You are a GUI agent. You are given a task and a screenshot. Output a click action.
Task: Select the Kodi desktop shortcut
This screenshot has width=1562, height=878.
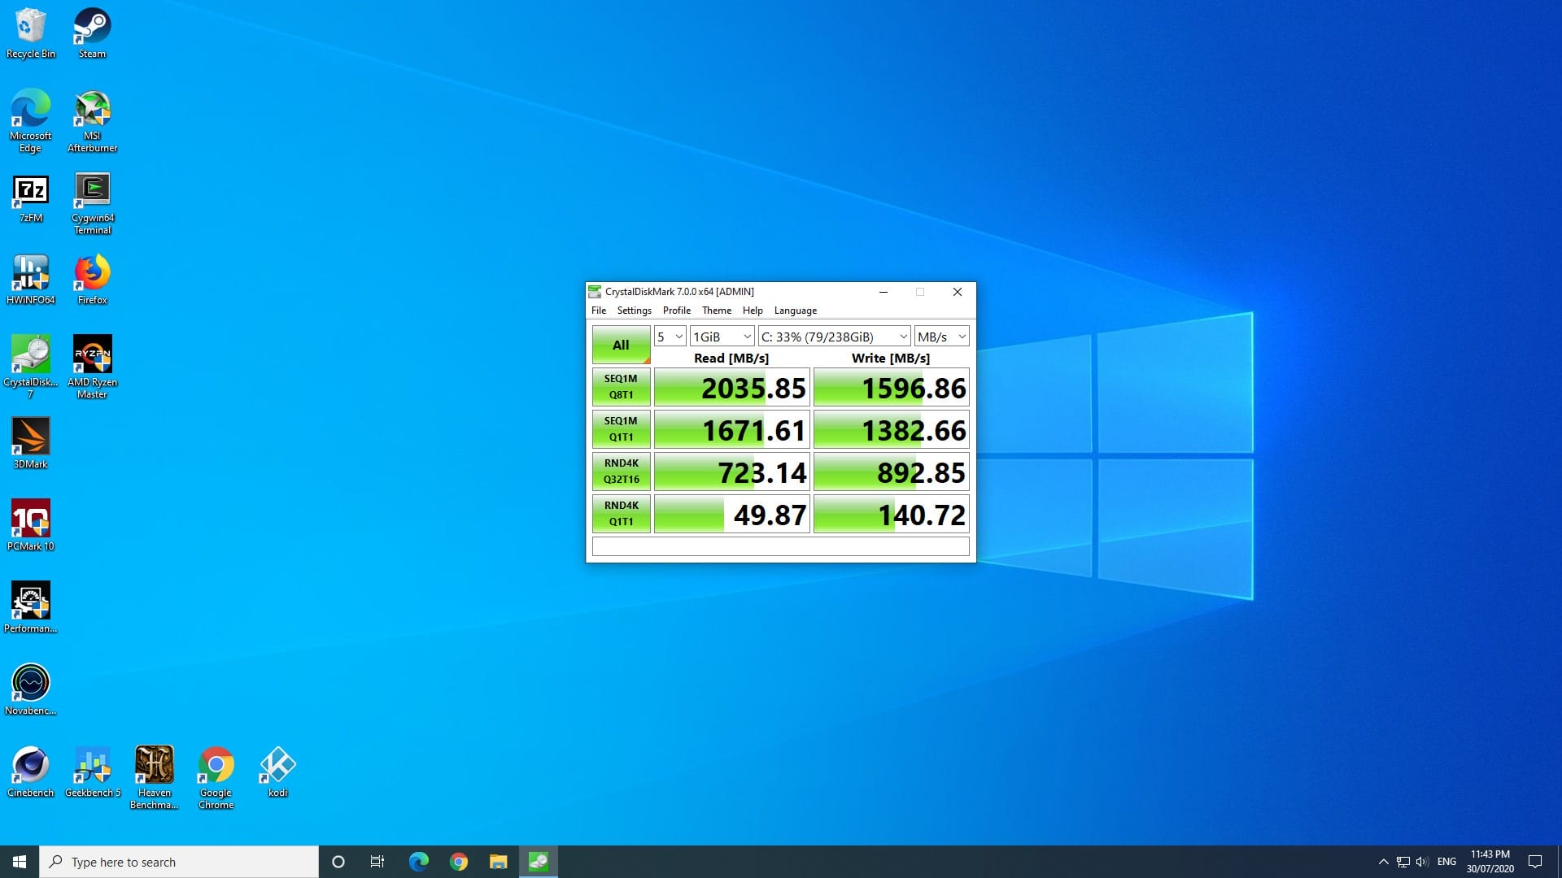(277, 772)
